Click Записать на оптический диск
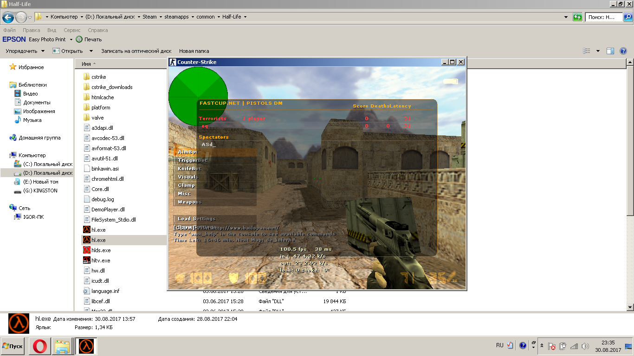The width and height of the screenshot is (634, 356). (136, 51)
